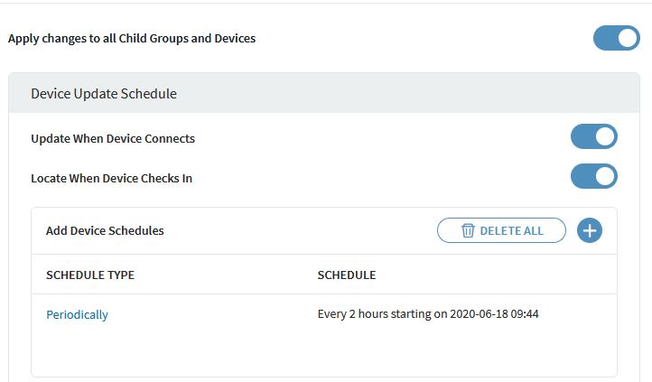Viewport: 652px width, 382px height.
Task: Sort by SCHEDULE column header
Action: point(347,275)
